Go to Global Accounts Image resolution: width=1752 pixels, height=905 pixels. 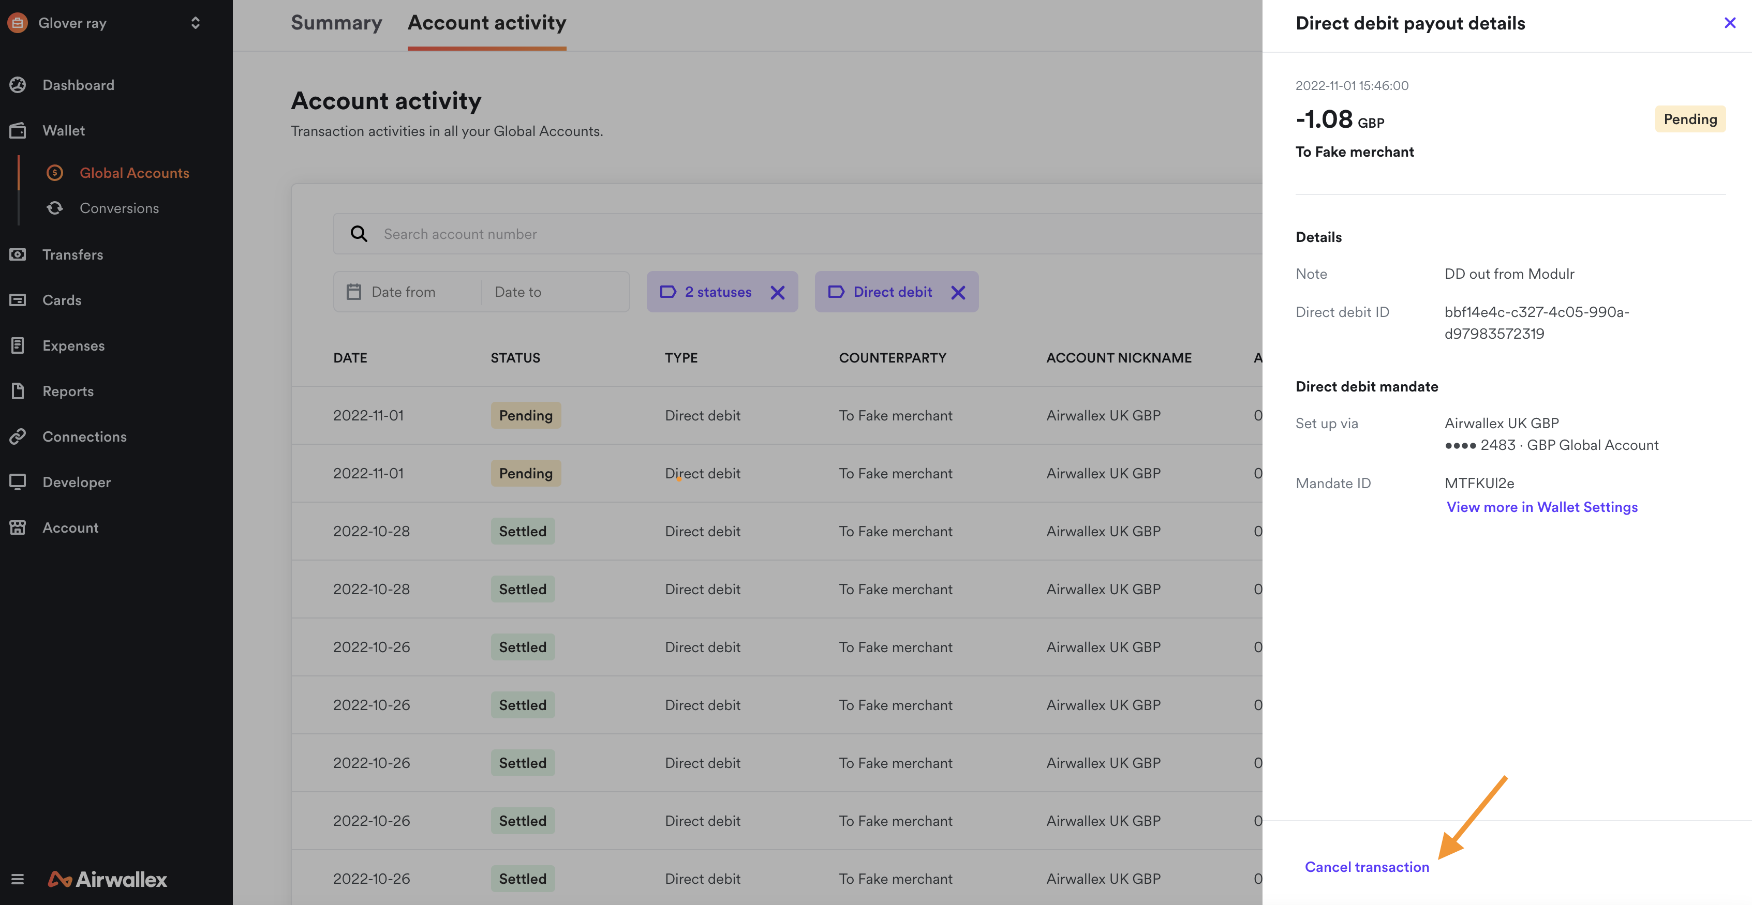pos(135,173)
